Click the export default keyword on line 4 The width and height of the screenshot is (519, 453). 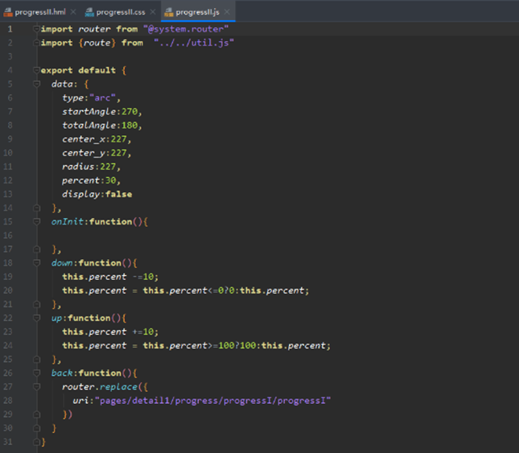click(78, 70)
